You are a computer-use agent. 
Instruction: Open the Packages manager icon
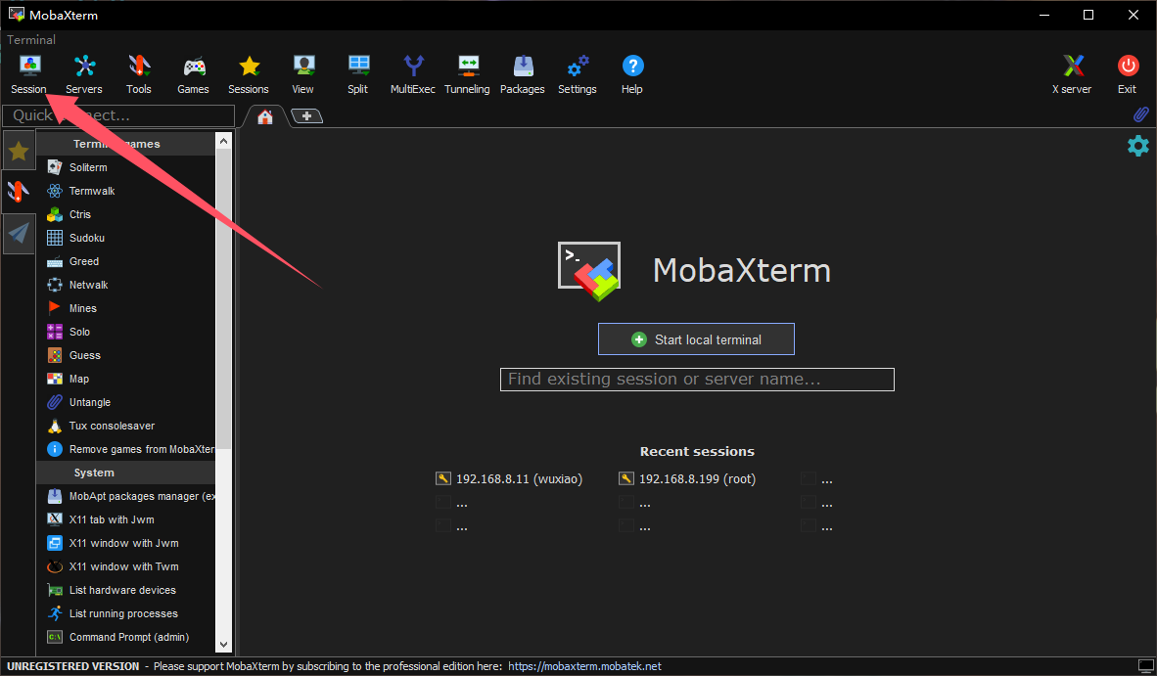(523, 74)
